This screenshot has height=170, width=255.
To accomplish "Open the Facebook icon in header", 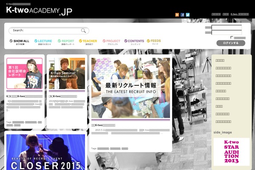I will [182, 15].
